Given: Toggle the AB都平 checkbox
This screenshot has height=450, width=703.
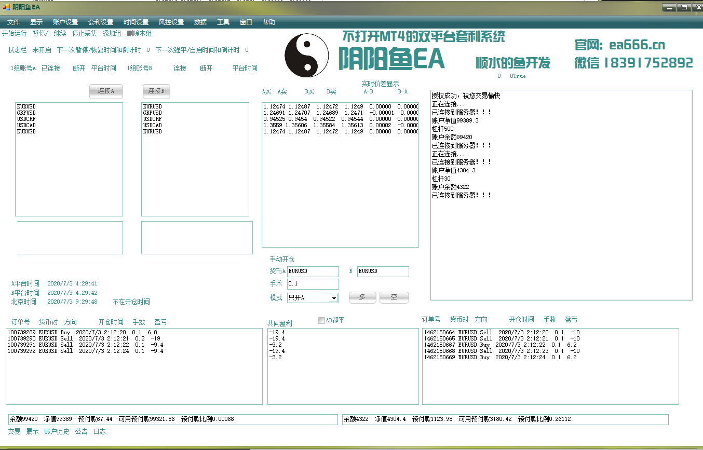Looking at the screenshot, I should [321, 320].
